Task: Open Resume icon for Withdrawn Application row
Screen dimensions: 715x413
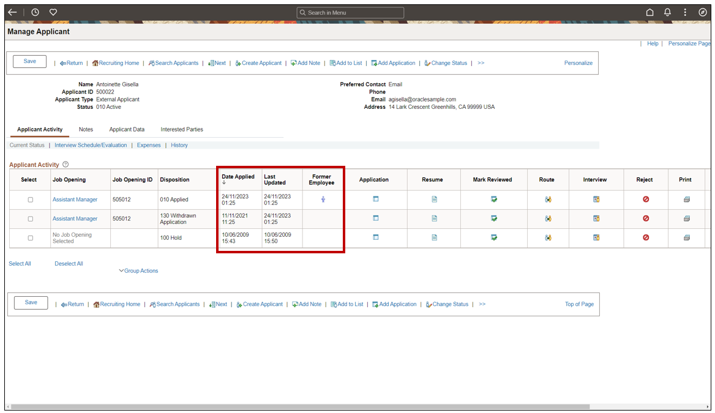Action: tap(435, 218)
